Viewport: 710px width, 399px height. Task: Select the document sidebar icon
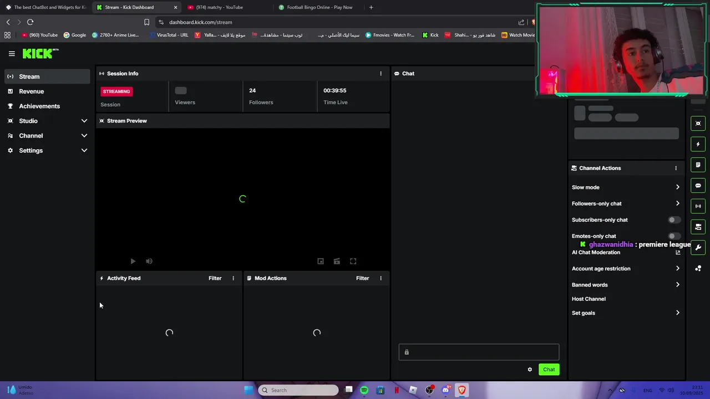[698, 165]
